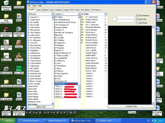Click the down arrow of the player list scrollbar
The image size is (165, 123).
click(53, 104)
